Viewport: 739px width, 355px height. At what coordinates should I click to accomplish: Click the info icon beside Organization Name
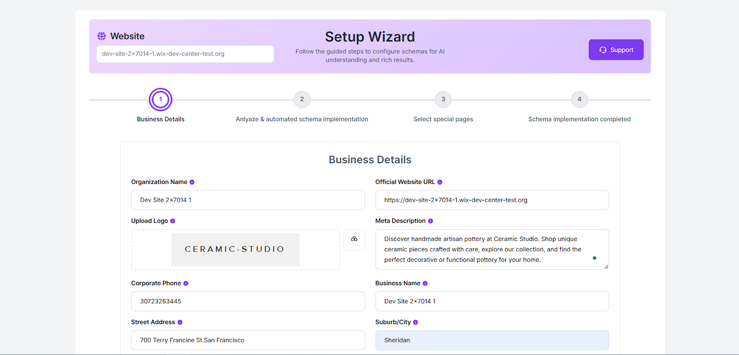[192, 182]
